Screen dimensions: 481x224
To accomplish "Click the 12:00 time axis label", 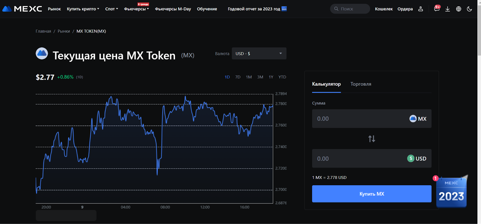I will pos(205,207).
